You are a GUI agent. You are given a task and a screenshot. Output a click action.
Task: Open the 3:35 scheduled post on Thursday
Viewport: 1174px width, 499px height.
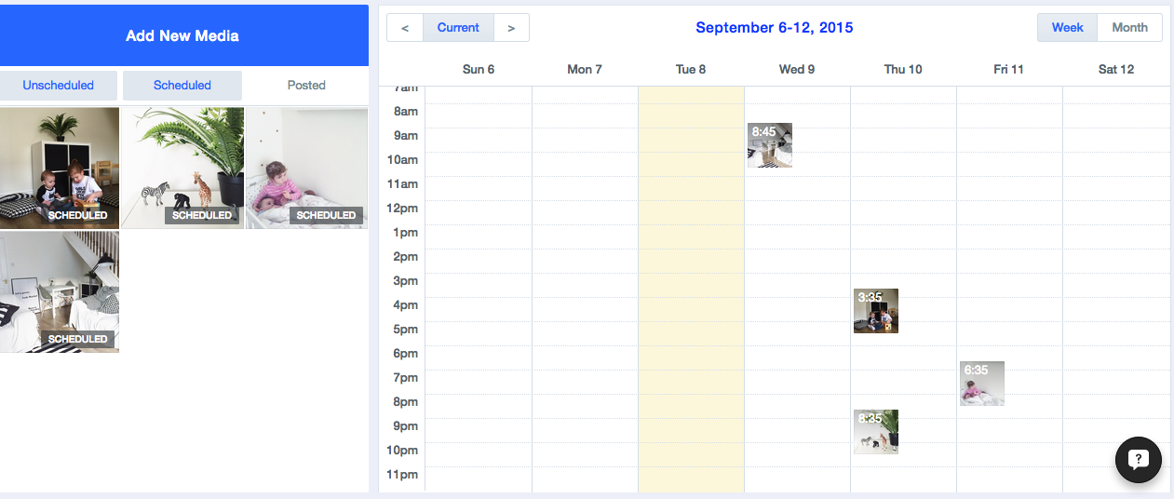(x=876, y=311)
